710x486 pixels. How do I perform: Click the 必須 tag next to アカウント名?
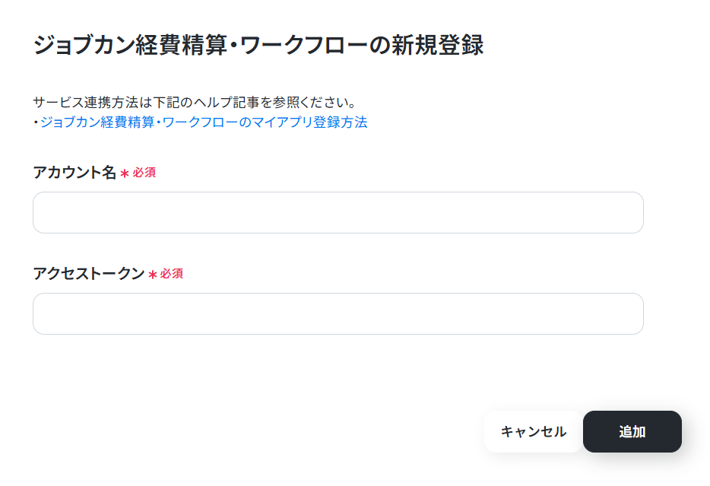coord(144,173)
